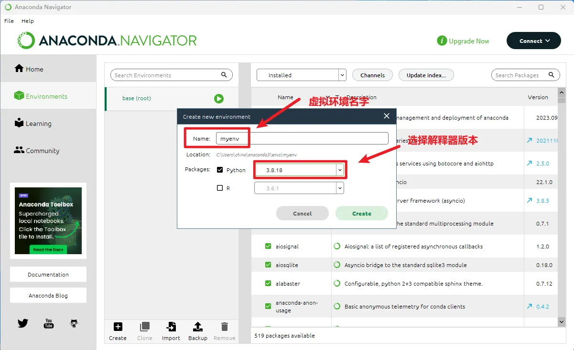Click the Search Environments field
This screenshot has height=350, width=574.
click(x=171, y=75)
